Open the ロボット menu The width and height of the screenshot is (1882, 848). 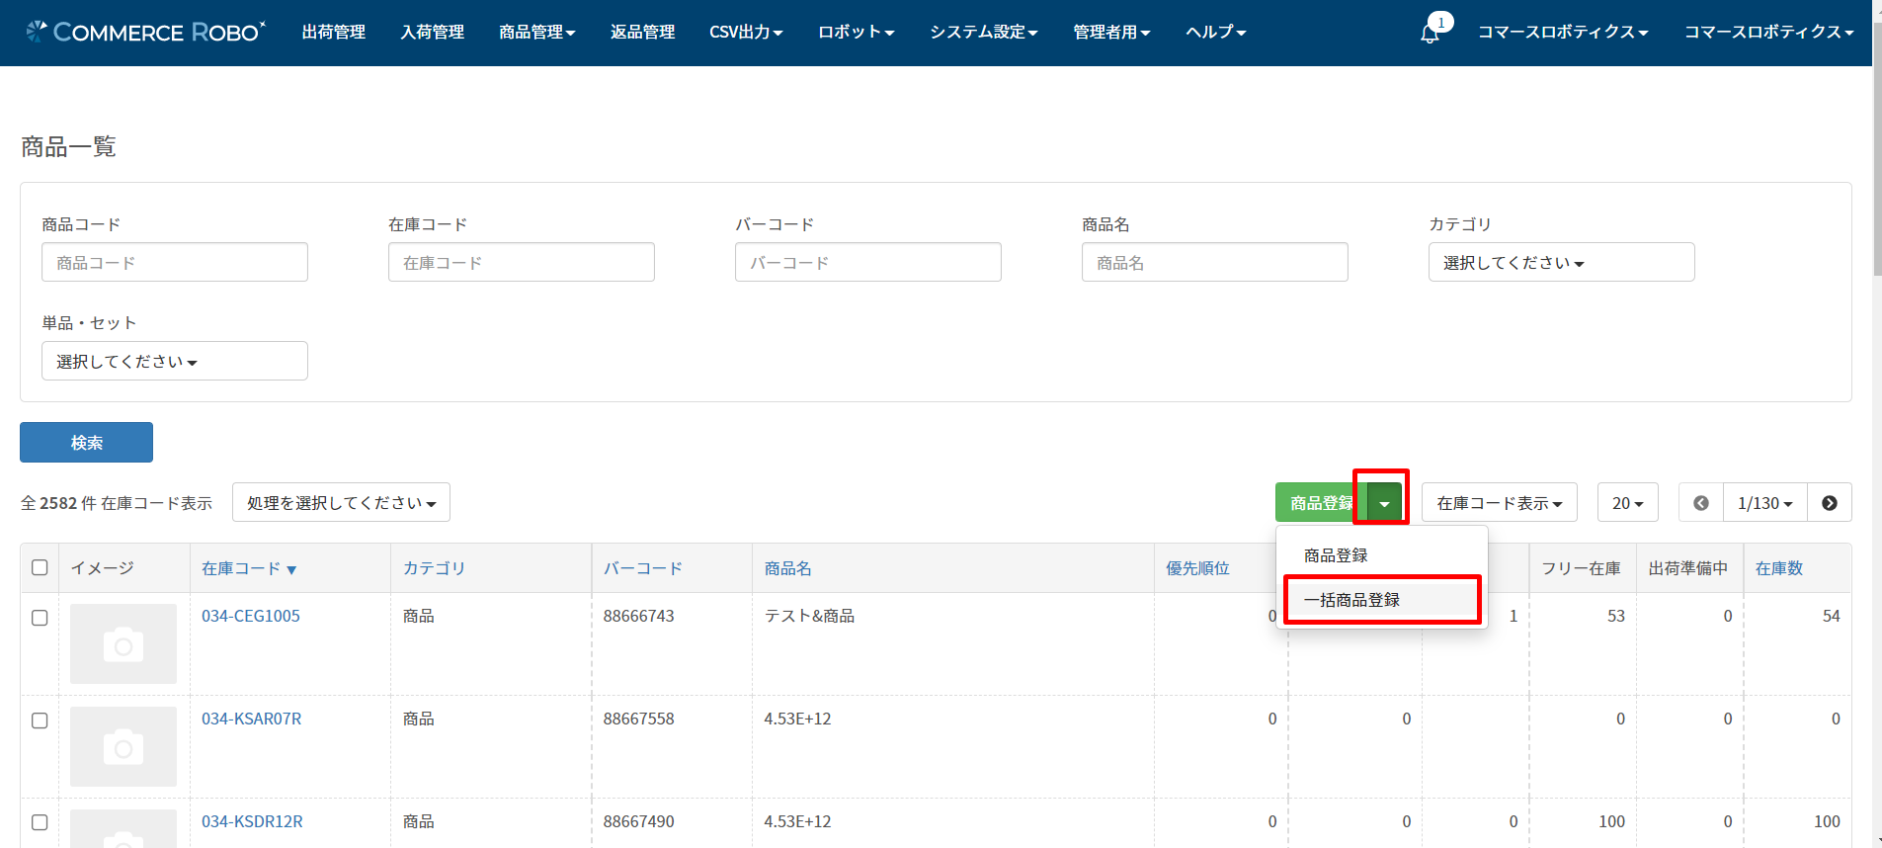click(857, 32)
